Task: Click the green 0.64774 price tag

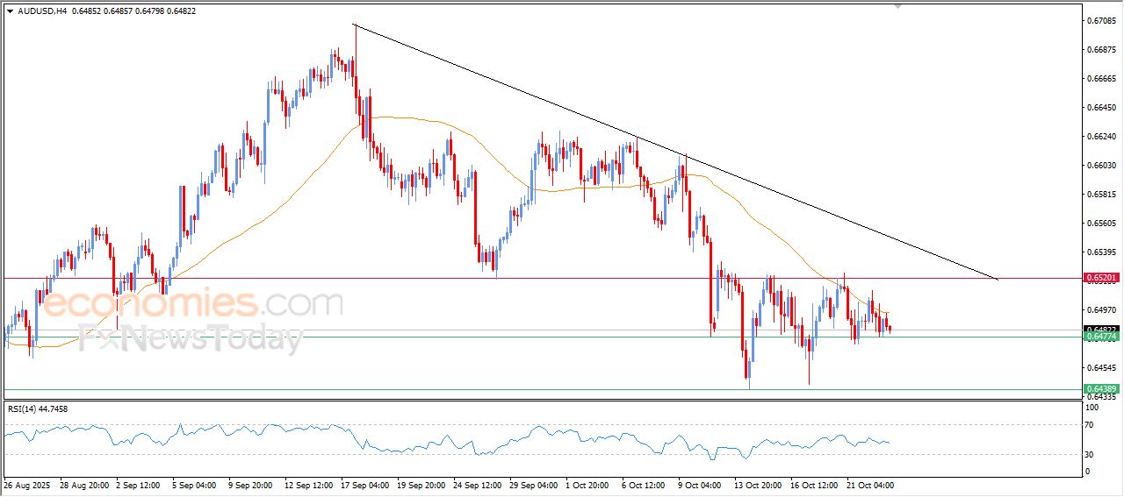Action: 1100,337
